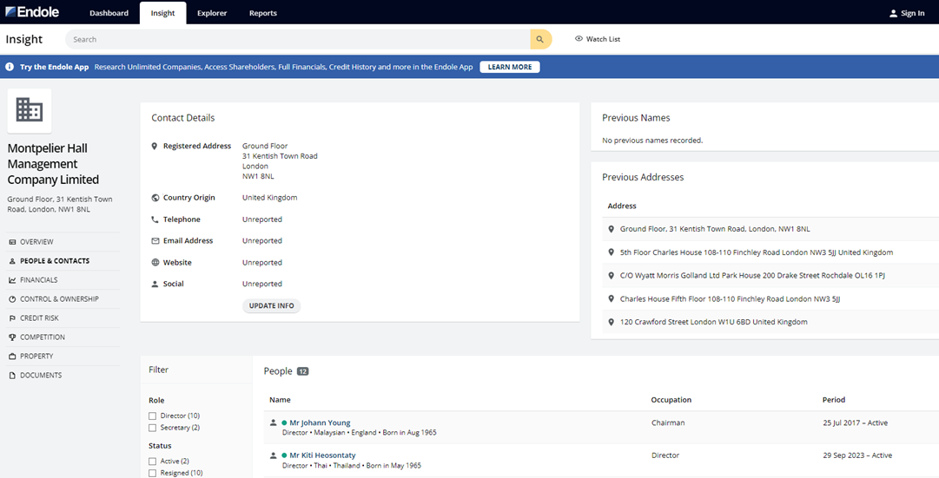Click the Update Info button

pyautogui.click(x=271, y=306)
